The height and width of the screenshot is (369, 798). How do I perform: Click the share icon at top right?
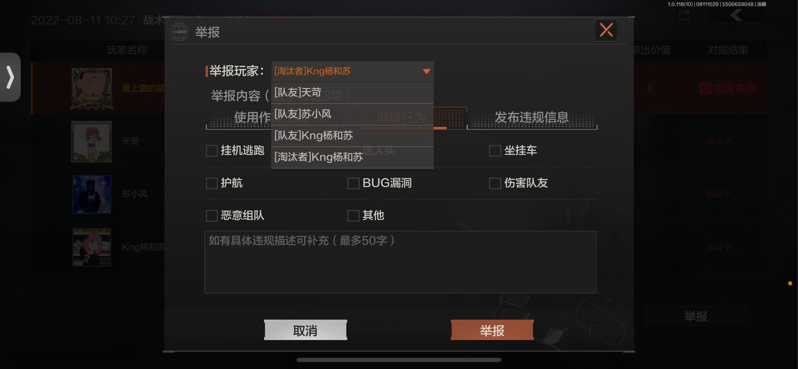tap(684, 15)
